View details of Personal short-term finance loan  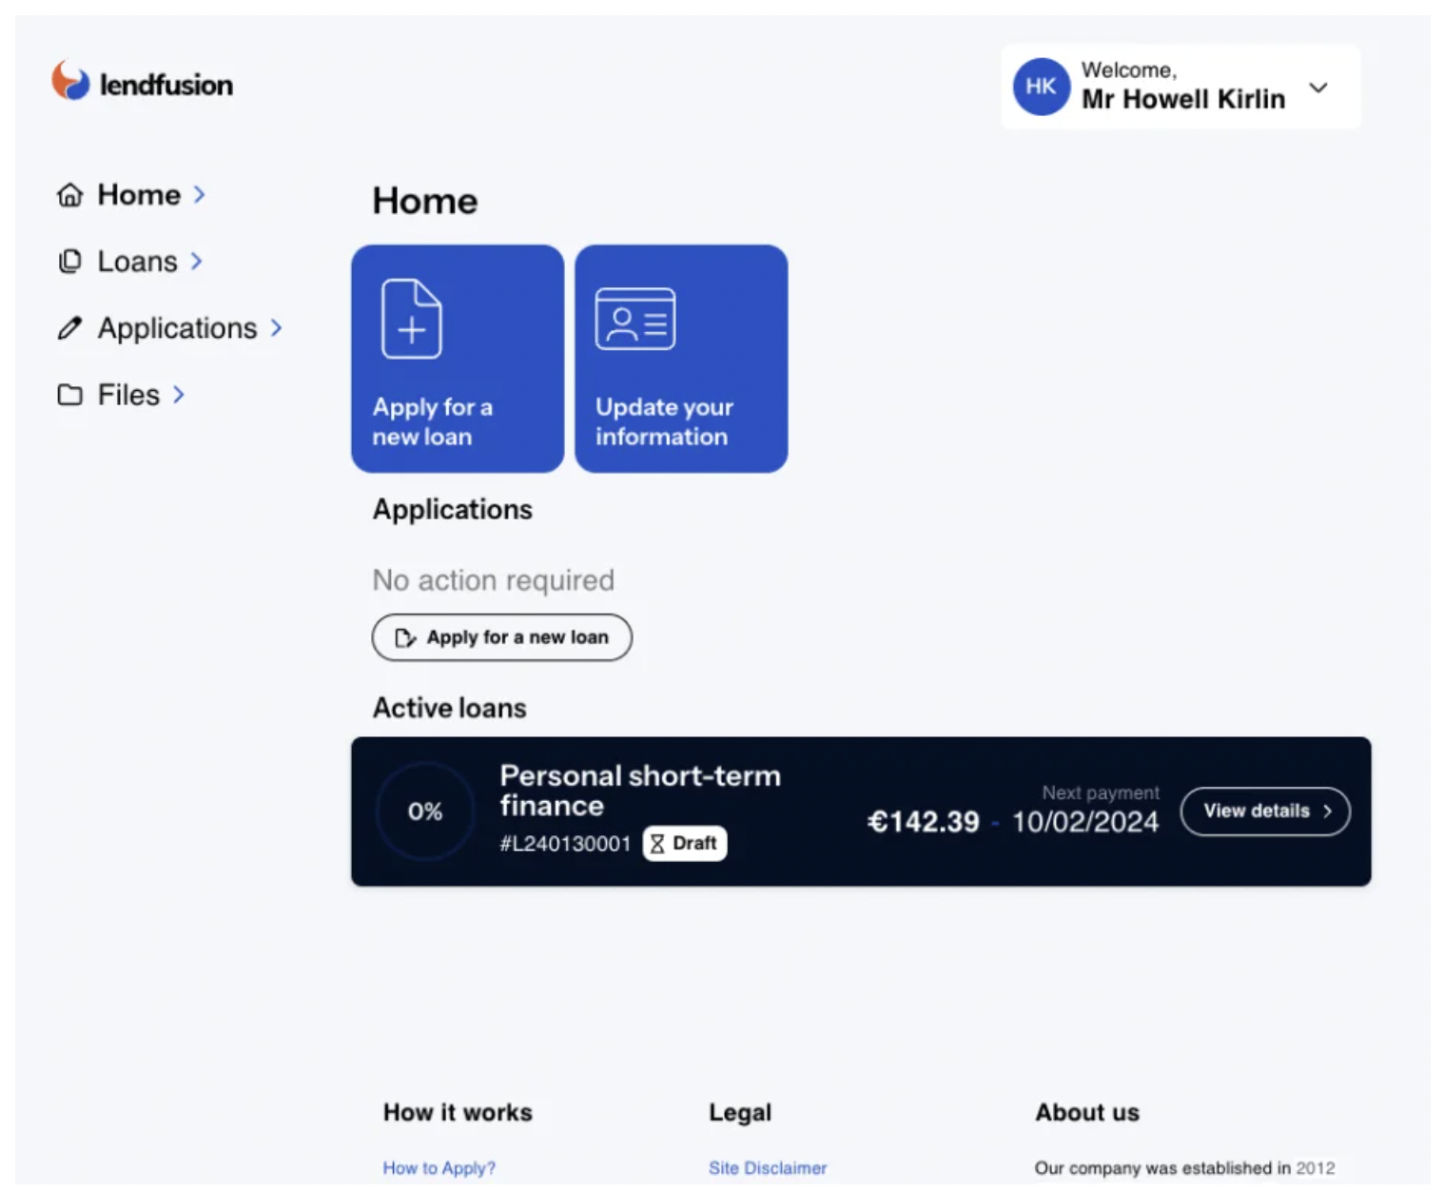tap(1264, 811)
